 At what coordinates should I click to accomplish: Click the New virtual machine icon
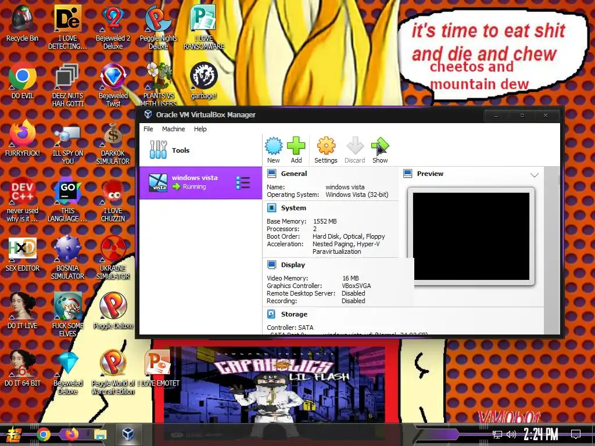[x=274, y=146]
